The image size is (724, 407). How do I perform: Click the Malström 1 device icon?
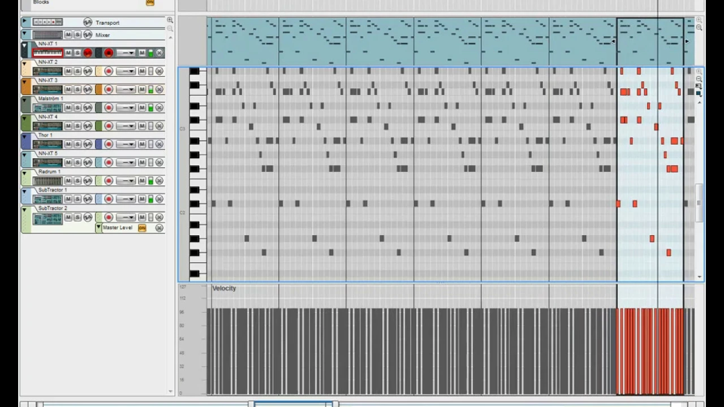pyautogui.click(x=48, y=107)
